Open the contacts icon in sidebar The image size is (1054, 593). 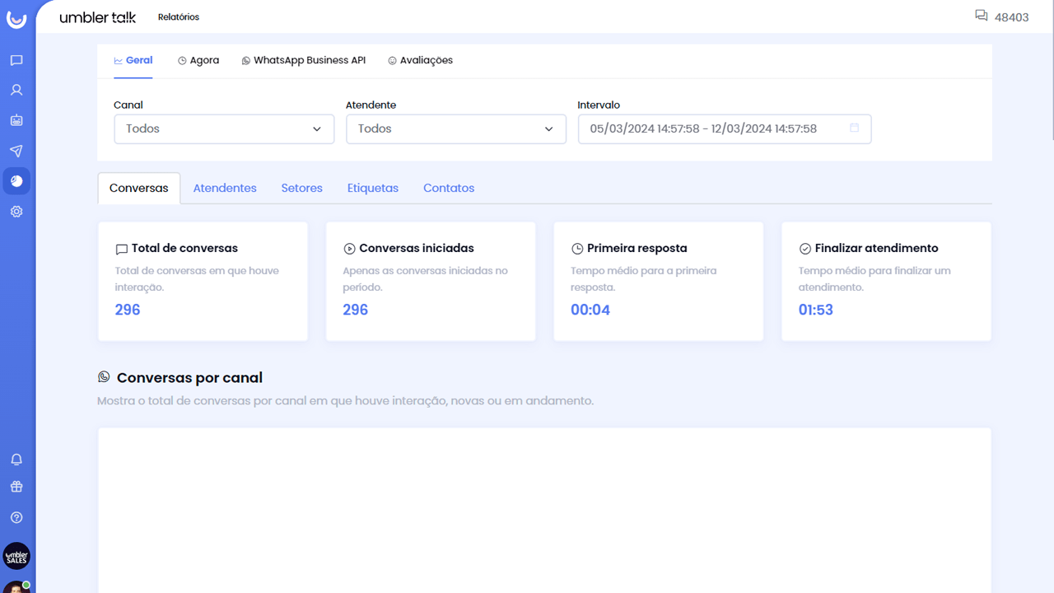(x=16, y=91)
